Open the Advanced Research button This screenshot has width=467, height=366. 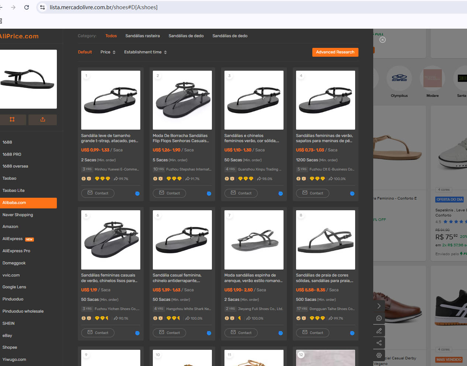(335, 52)
